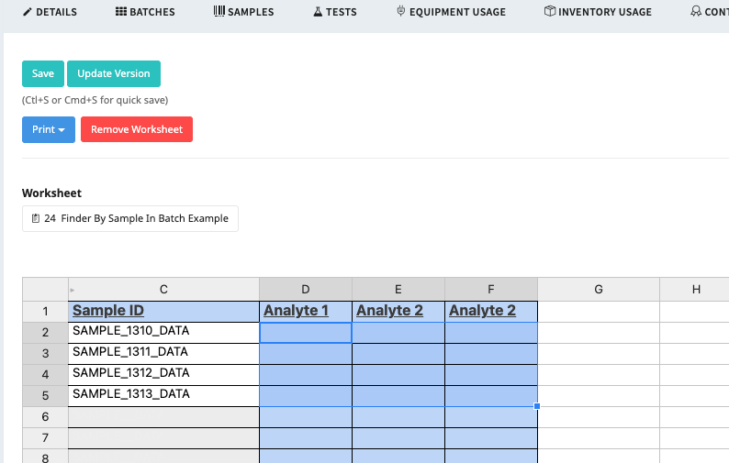Screen dimensions: 729x463
Task: Open the Samples tab
Action: coord(243,12)
